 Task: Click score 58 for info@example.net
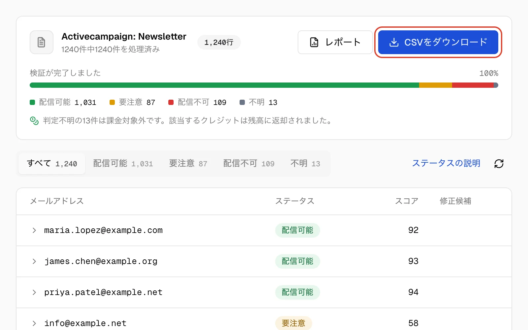[x=413, y=323]
